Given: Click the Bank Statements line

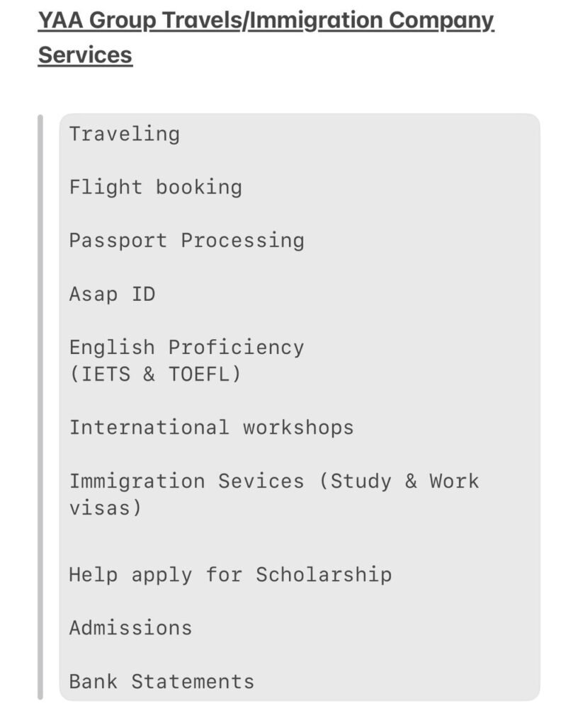Looking at the screenshot, I should (x=161, y=682).
